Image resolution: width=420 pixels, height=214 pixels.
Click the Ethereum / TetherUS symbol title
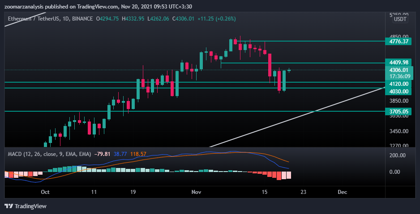coord(50,19)
